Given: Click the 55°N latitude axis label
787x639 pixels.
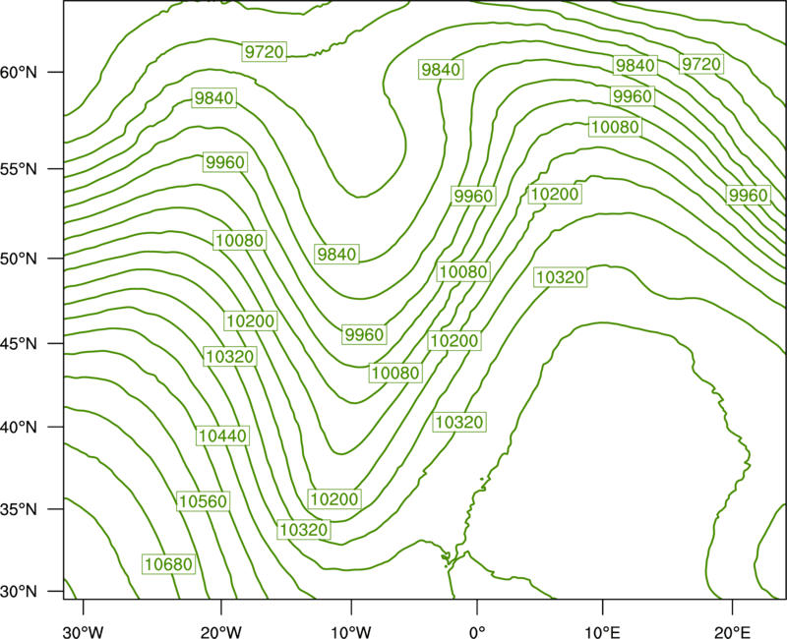Looking at the screenshot, I should pos(19,169).
